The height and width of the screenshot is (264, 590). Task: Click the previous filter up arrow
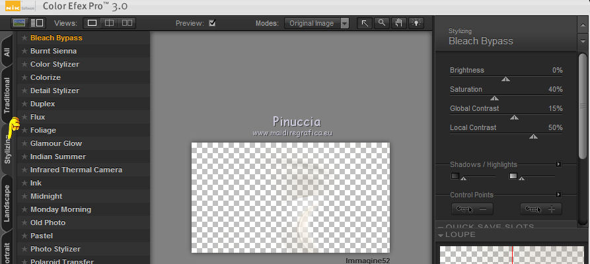pyautogui.click(x=583, y=24)
